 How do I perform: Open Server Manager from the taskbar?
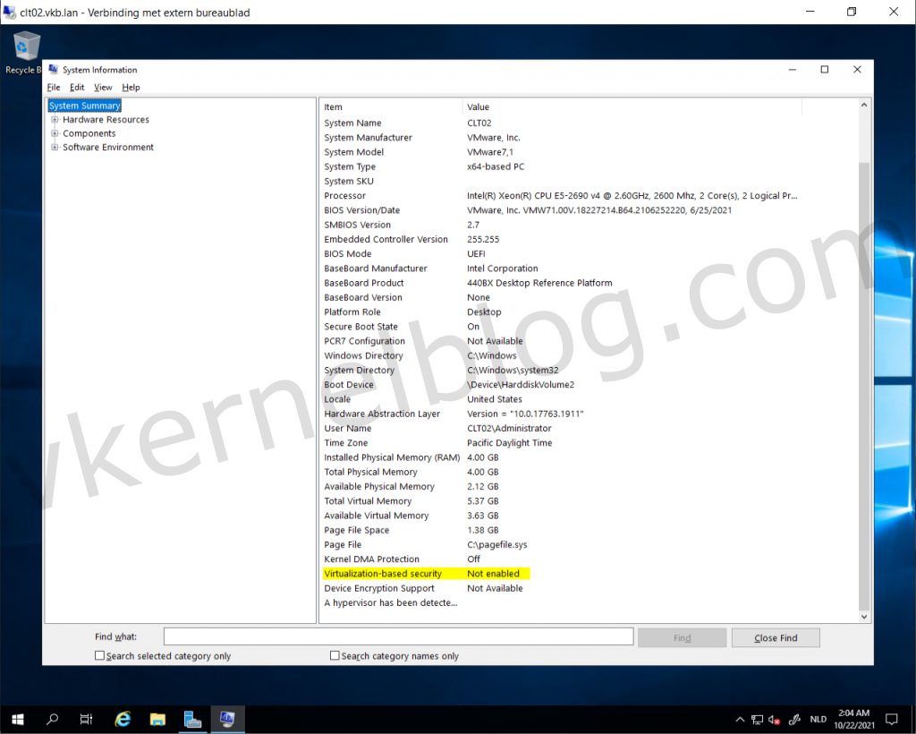192,719
